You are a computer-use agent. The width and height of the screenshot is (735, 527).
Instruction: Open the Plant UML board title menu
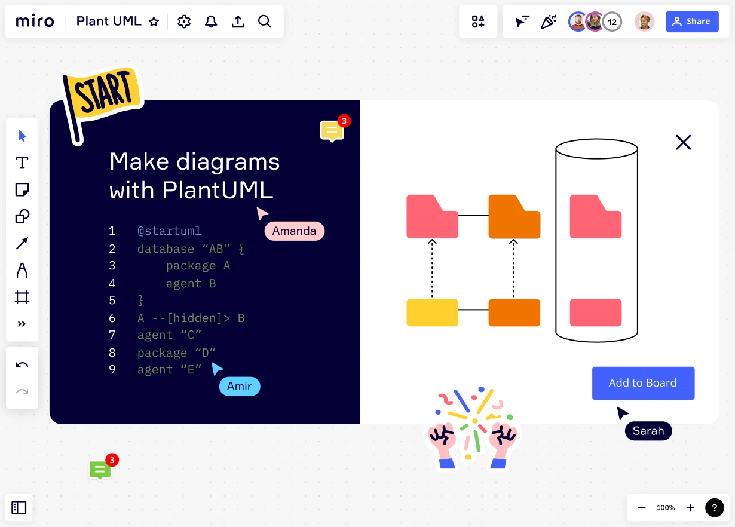(109, 21)
